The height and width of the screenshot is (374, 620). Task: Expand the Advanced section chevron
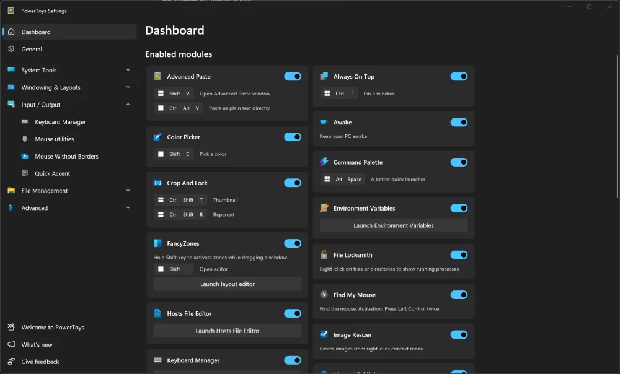click(128, 207)
